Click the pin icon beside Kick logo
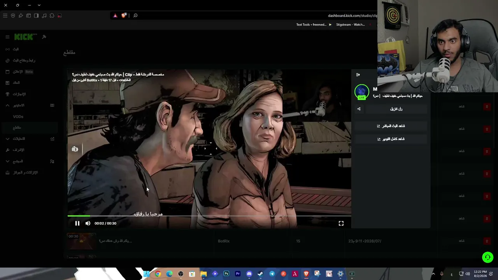The height and width of the screenshot is (280, 498). pyautogui.click(x=44, y=37)
